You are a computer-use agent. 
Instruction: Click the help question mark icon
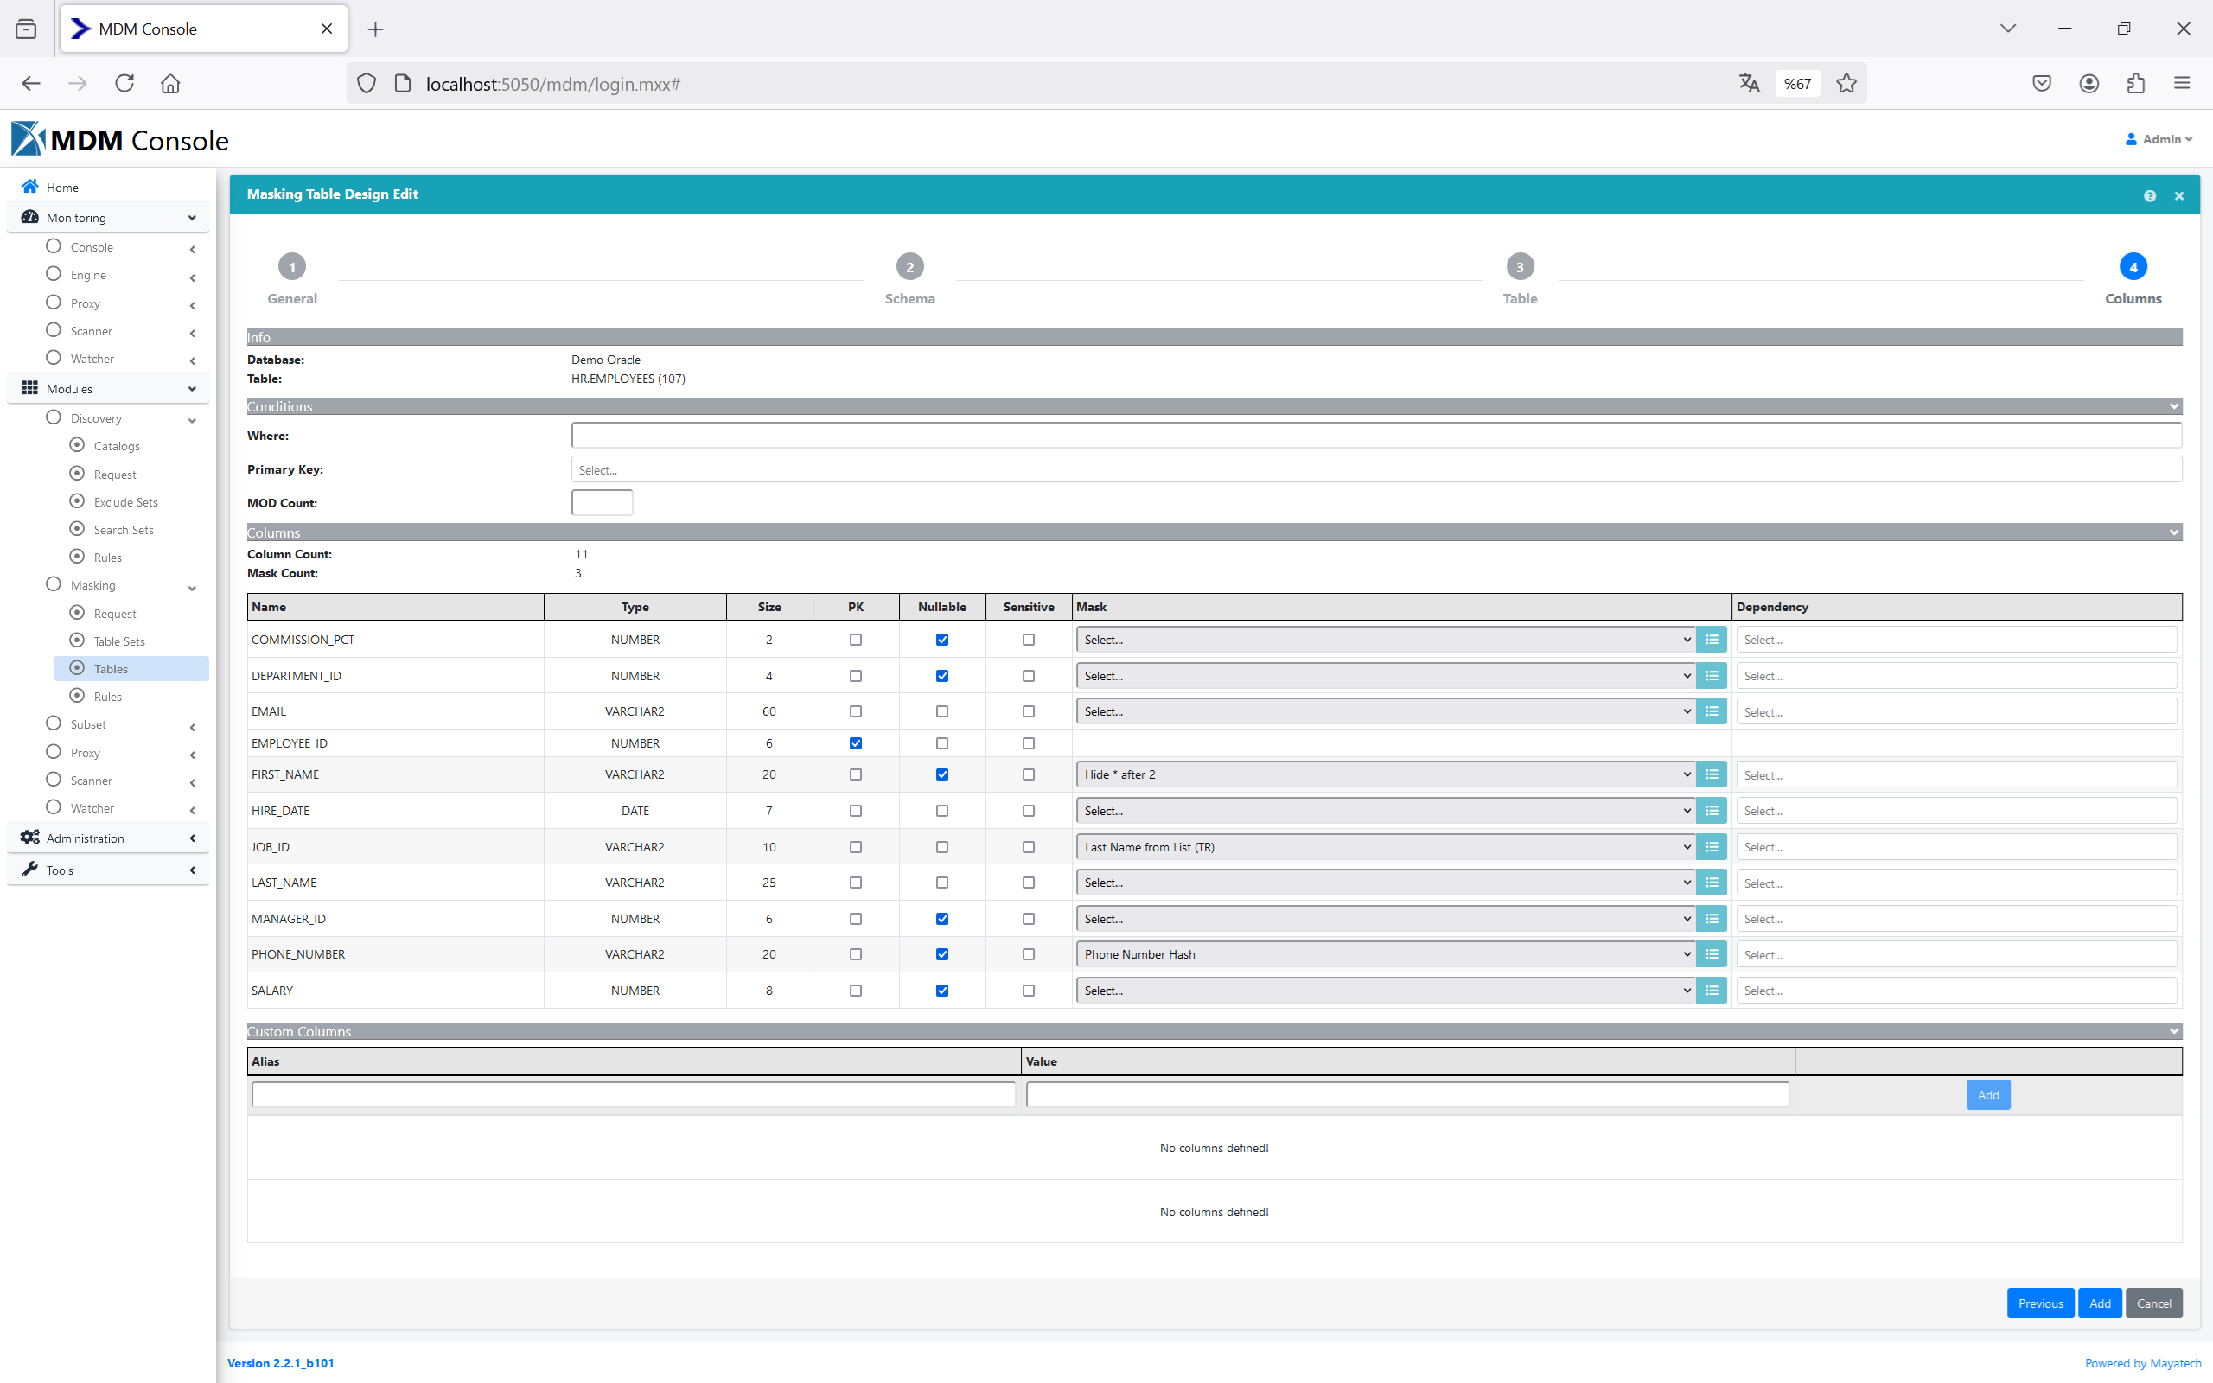(x=2149, y=195)
